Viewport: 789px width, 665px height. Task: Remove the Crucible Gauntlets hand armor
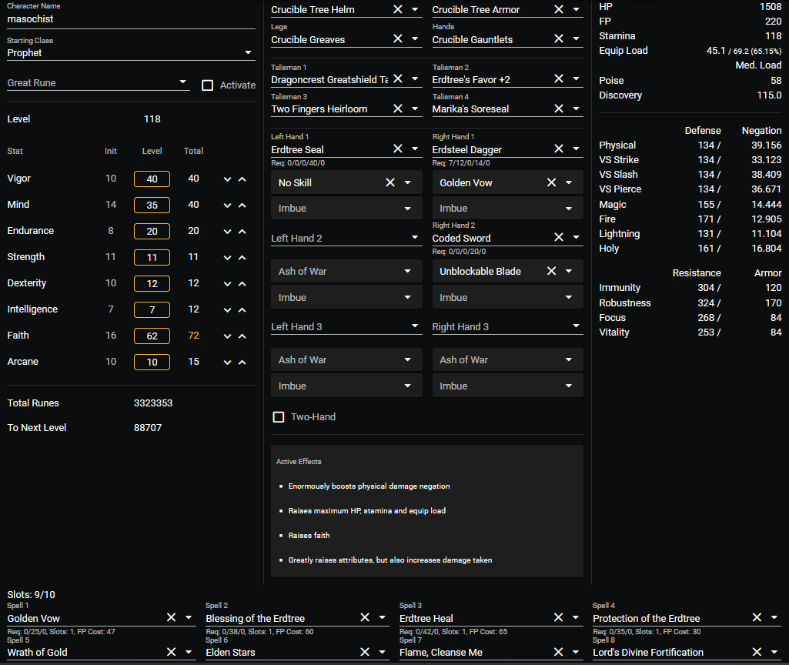click(x=559, y=38)
